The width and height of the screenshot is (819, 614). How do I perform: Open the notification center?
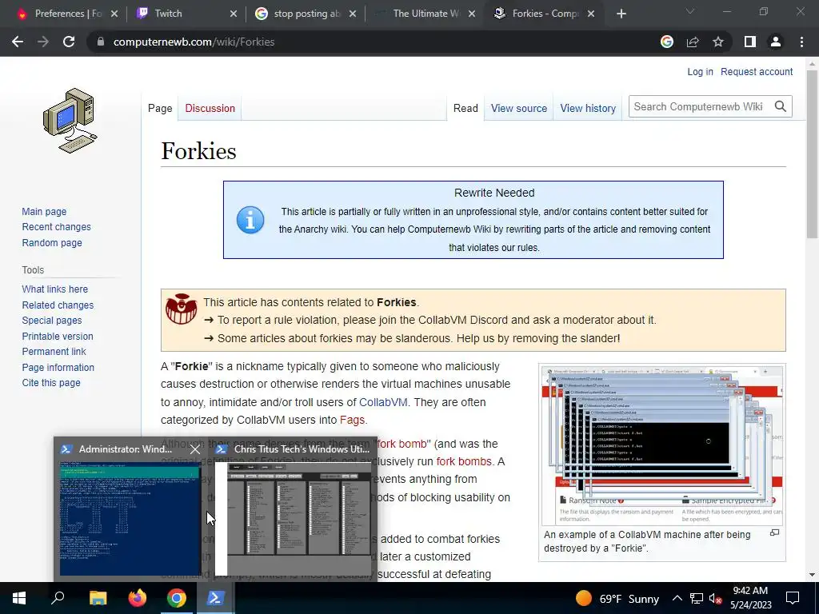[x=793, y=598]
